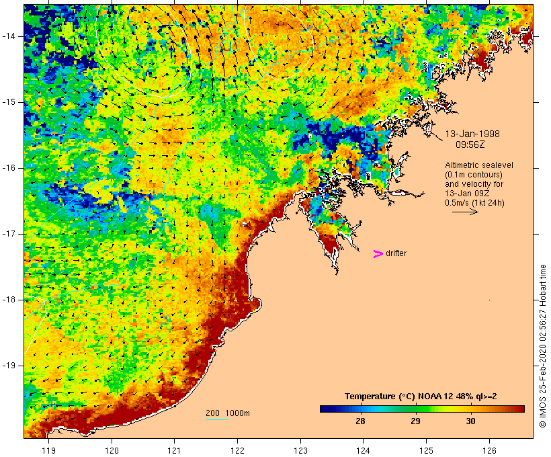Click the 'and velocity for' legend line
This screenshot has height=457, width=551.
pyautogui.click(x=474, y=184)
